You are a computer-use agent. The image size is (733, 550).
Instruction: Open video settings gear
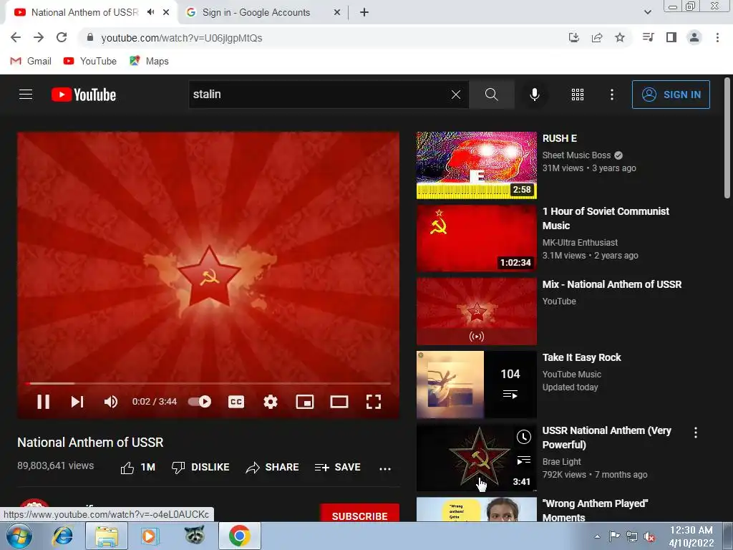pyautogui.click(x=270, y=402)
